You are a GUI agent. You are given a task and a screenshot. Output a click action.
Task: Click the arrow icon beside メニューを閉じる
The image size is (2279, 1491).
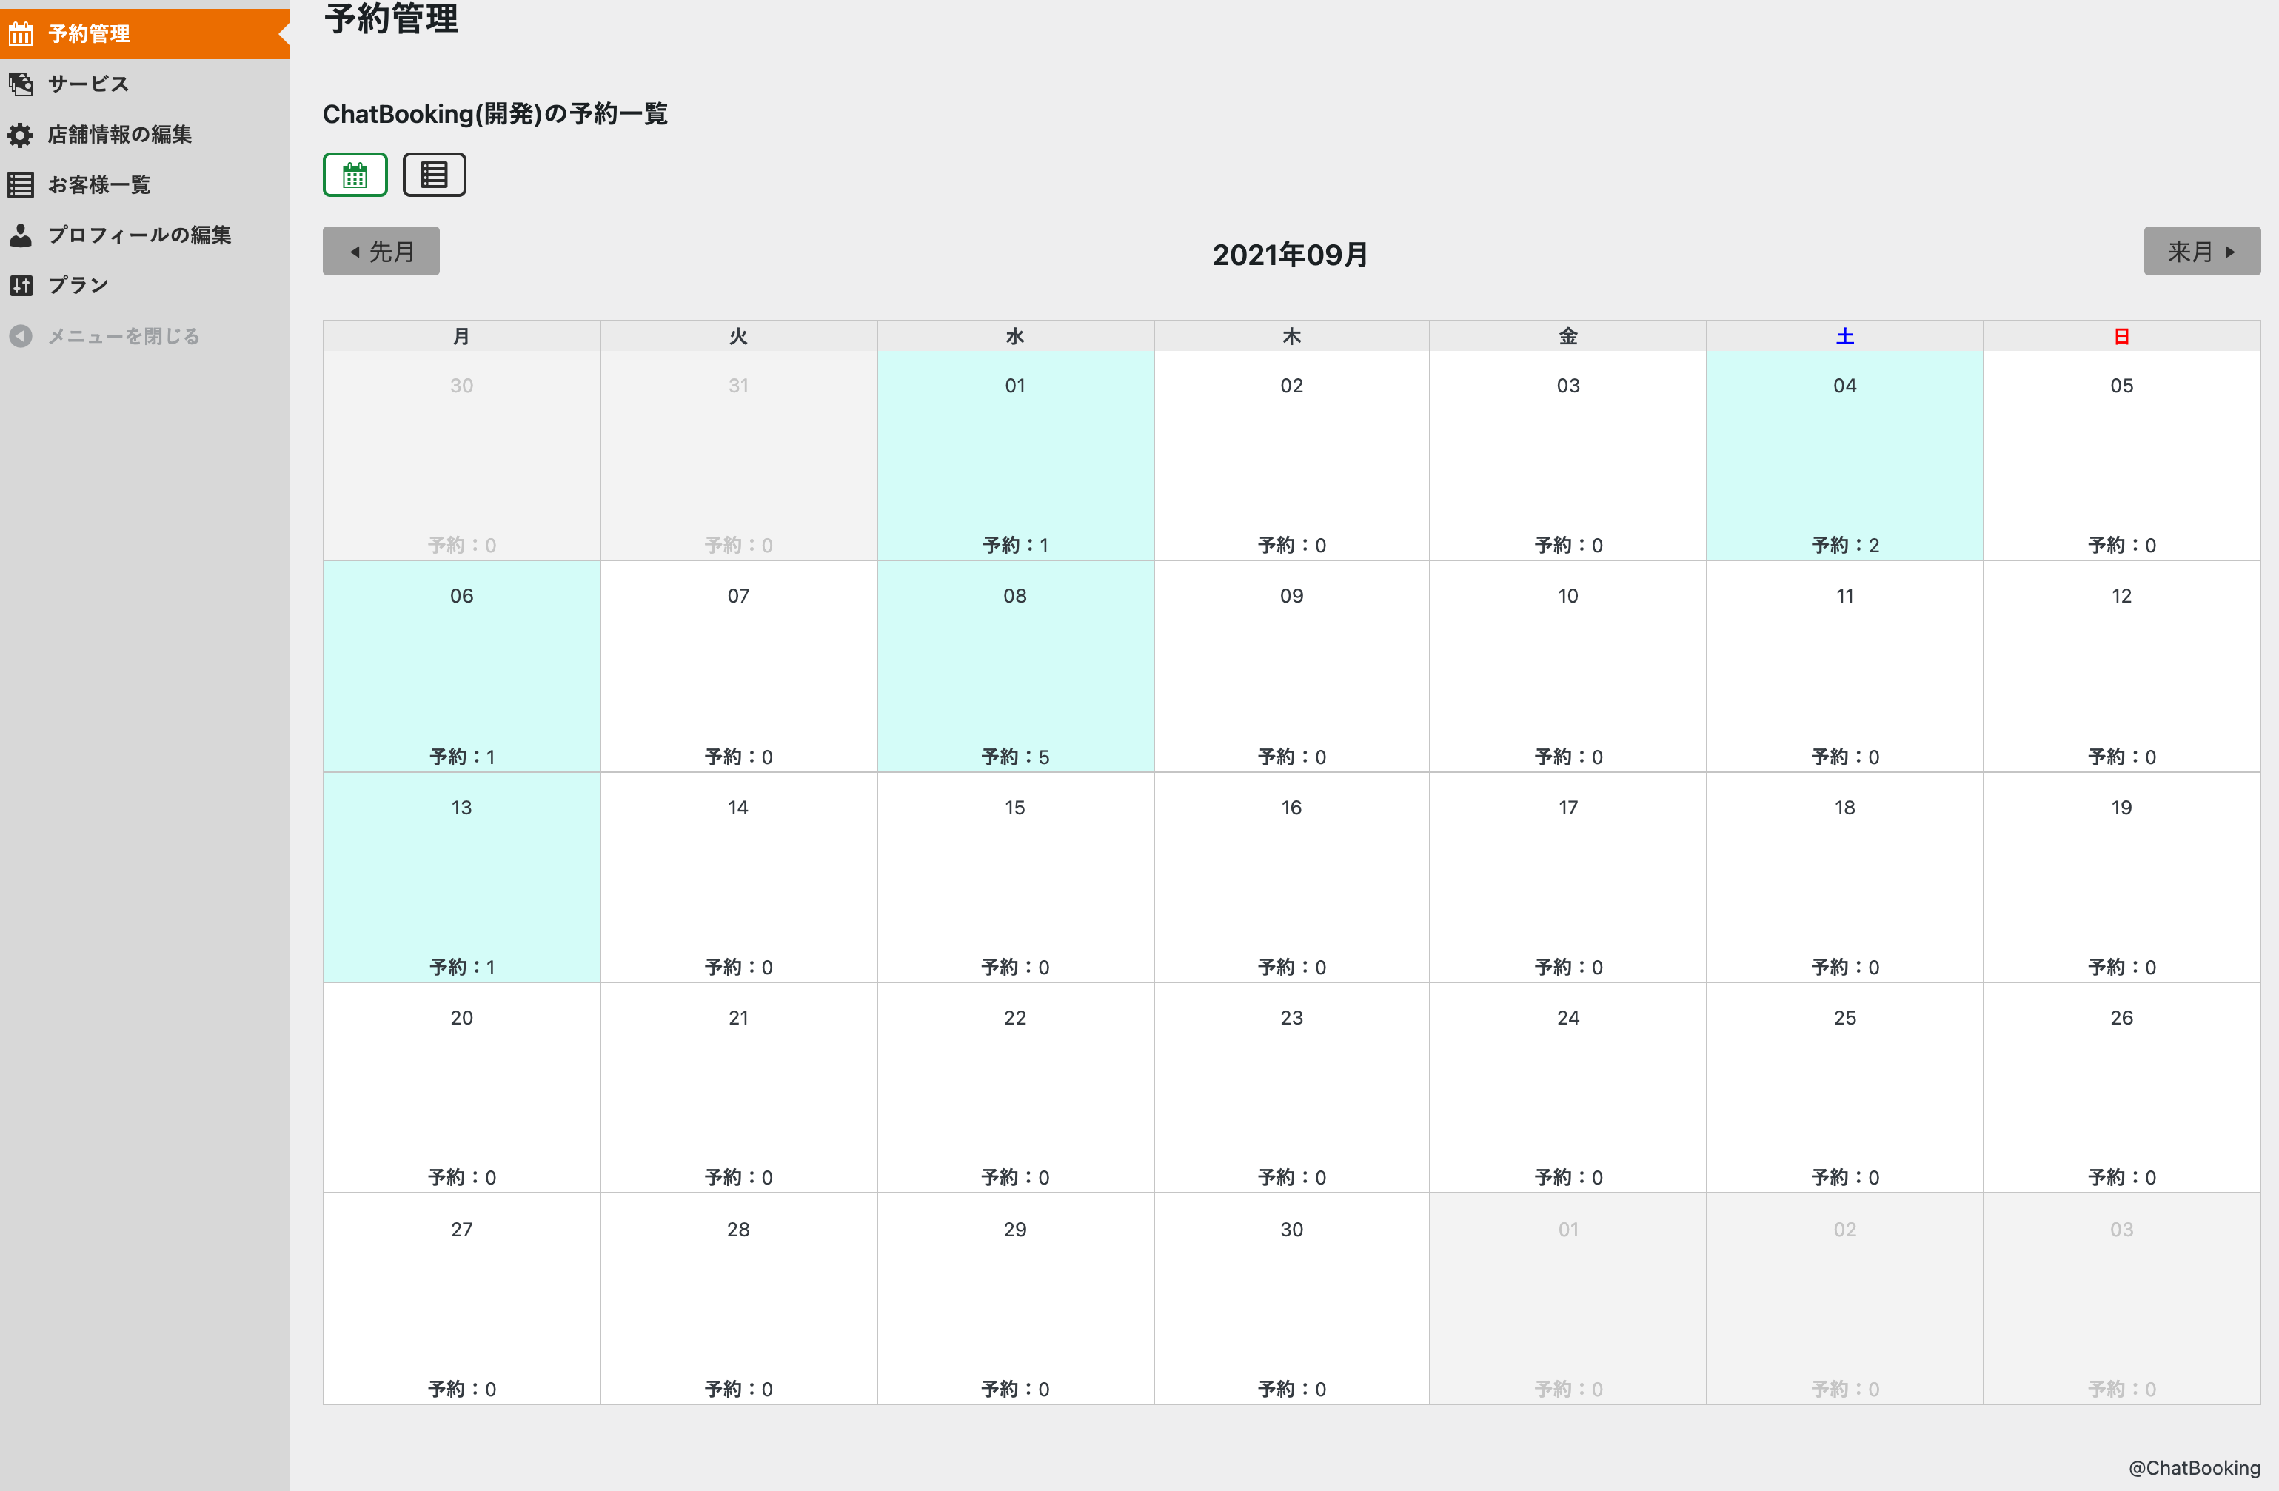[x=21, y=336]
